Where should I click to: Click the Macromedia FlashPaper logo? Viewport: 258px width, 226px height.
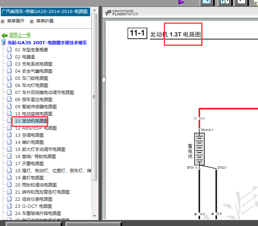122,13
